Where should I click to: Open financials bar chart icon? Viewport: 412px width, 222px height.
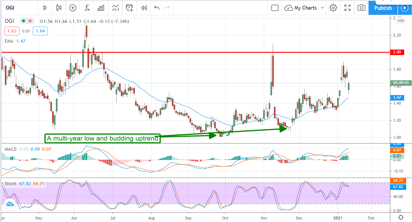[x=101, y=8]
